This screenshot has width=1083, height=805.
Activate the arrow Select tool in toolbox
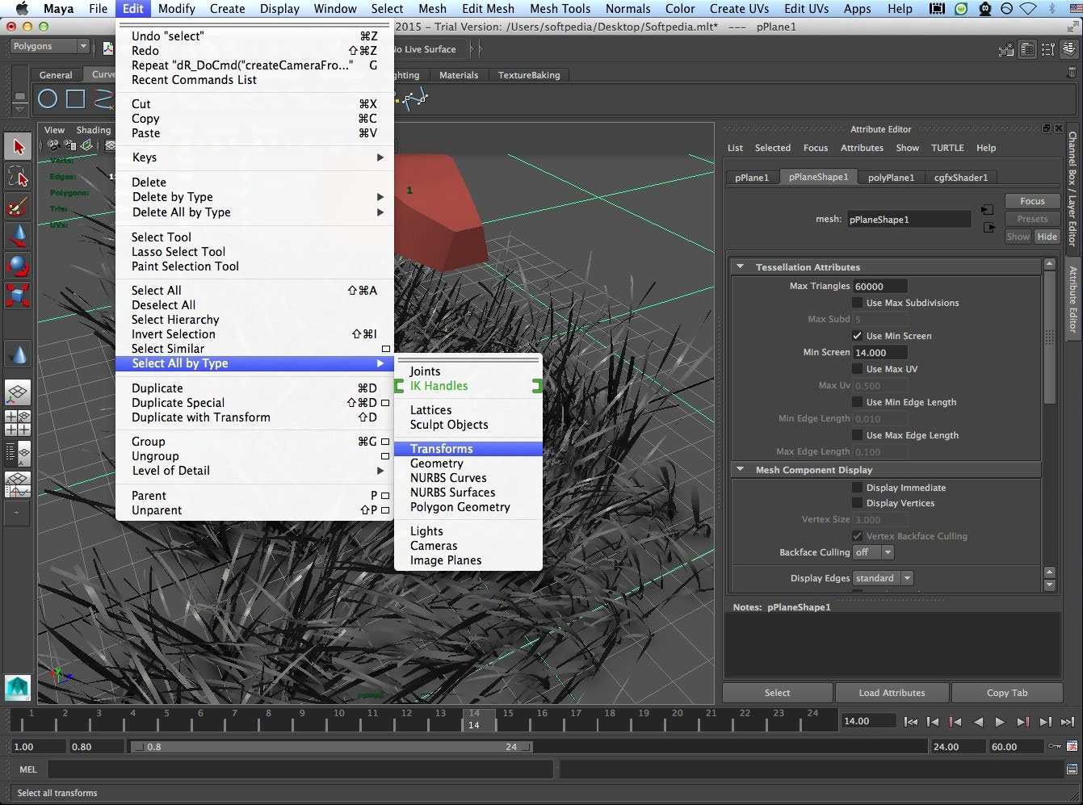(x=19, y=146)
